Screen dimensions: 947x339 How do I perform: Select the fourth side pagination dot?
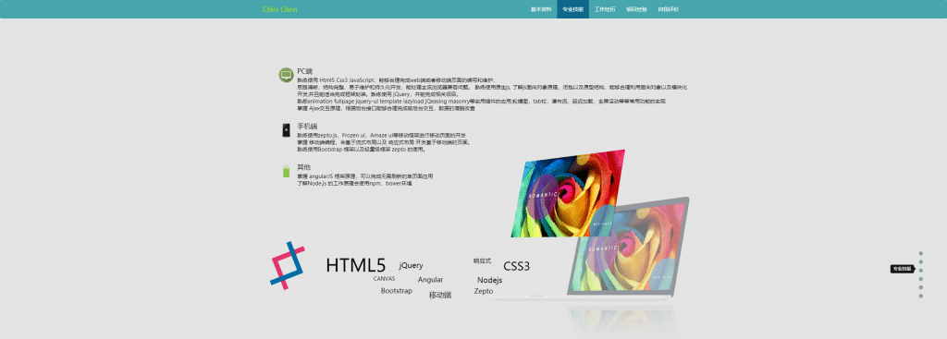click(921, 279)
